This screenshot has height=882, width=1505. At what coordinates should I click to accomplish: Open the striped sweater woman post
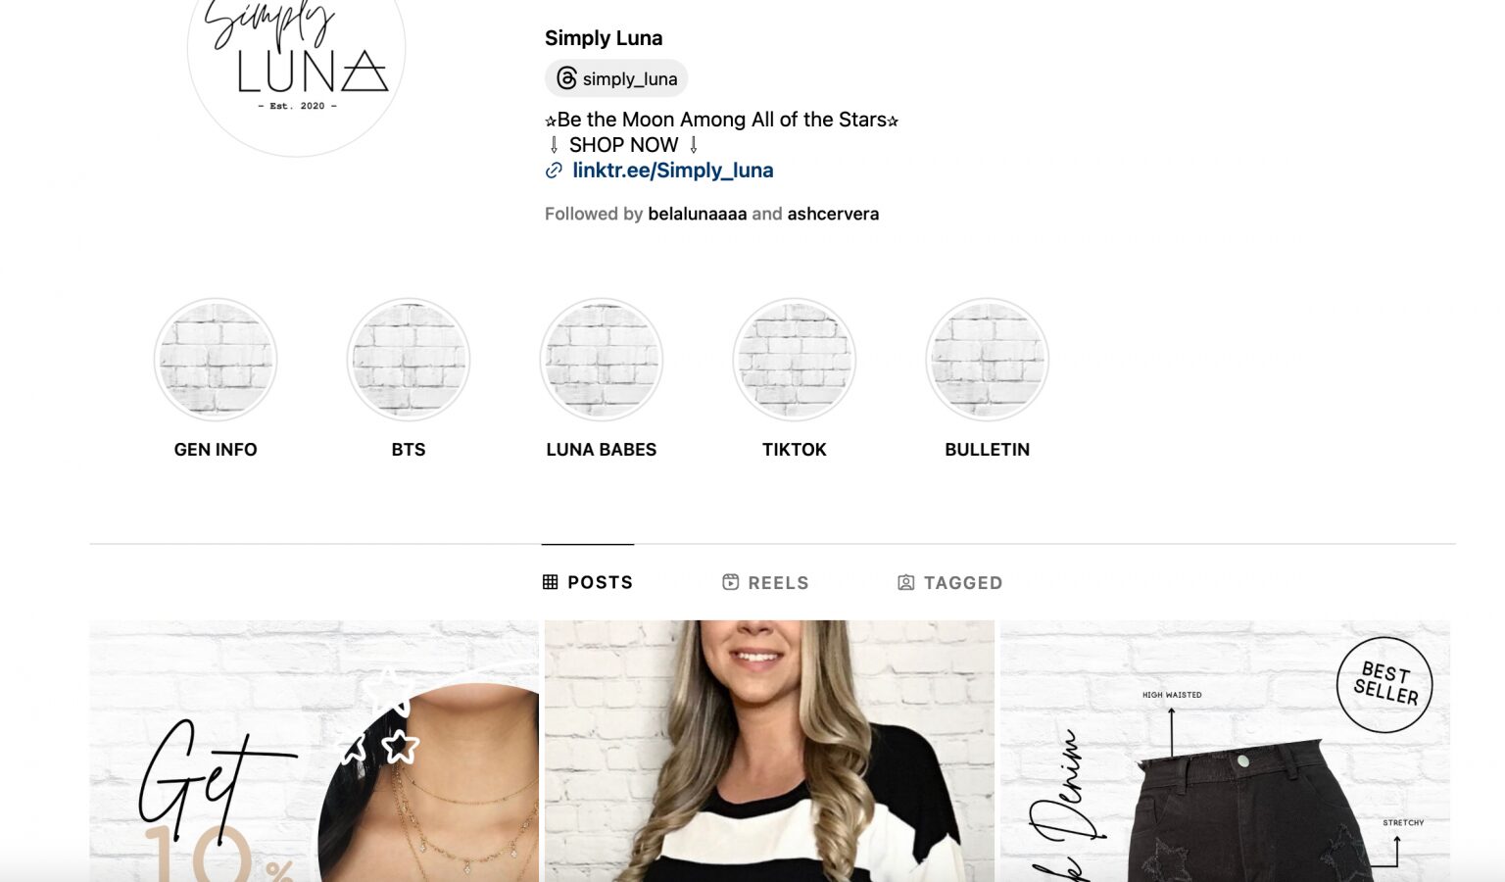[769, 751]
